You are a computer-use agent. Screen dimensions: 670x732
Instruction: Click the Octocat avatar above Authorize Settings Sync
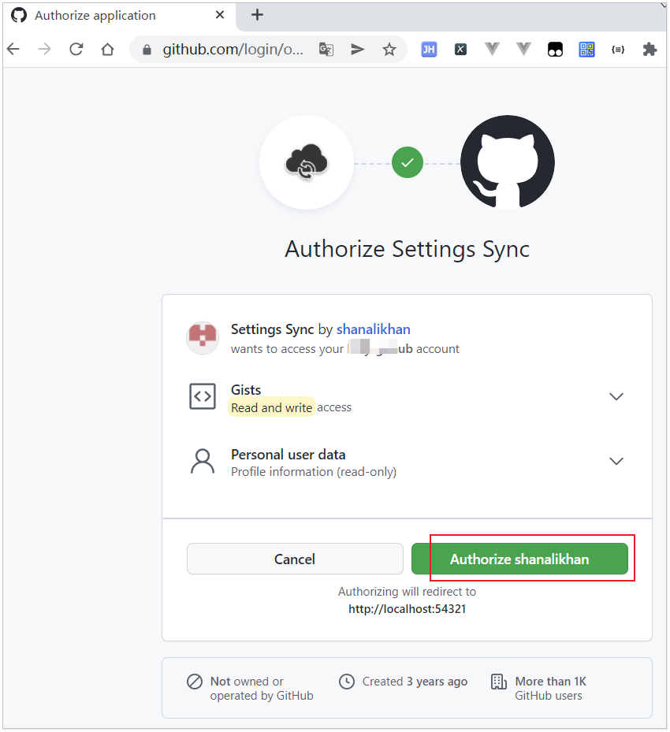coord(507,162)
